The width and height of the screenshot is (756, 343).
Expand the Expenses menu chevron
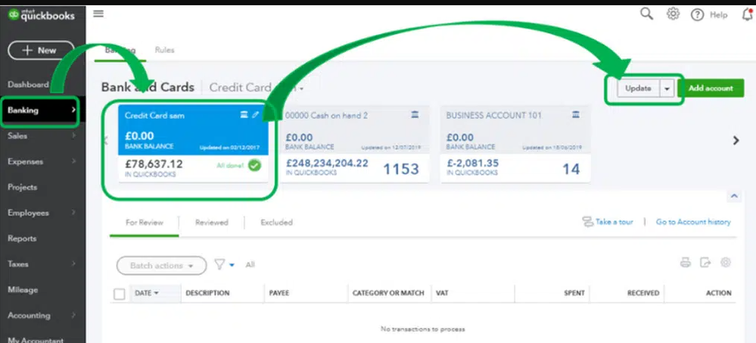tap(73, 161)
